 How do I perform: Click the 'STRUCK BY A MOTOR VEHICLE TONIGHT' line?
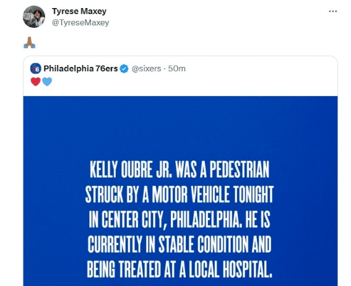coord(180,194)
